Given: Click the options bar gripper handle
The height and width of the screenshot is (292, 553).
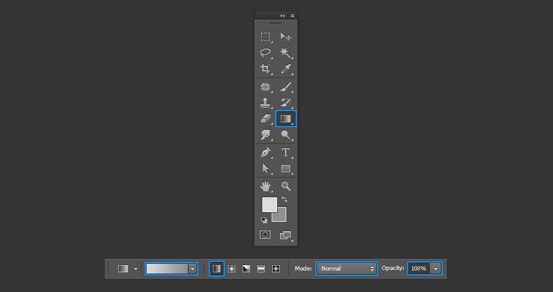Looking at the screenshot, I should pyautogui.click(x=108, y=269).
